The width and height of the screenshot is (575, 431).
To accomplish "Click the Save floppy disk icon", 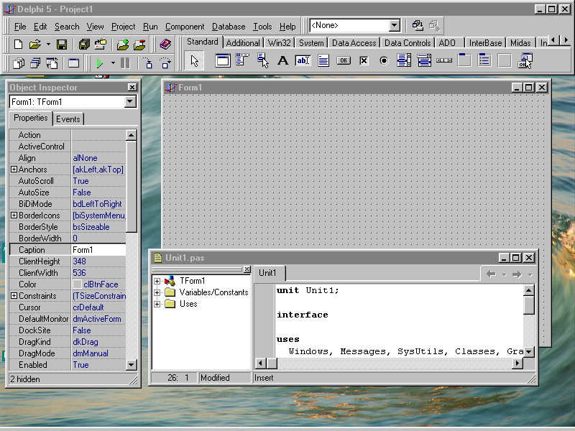I will (62, 45).
